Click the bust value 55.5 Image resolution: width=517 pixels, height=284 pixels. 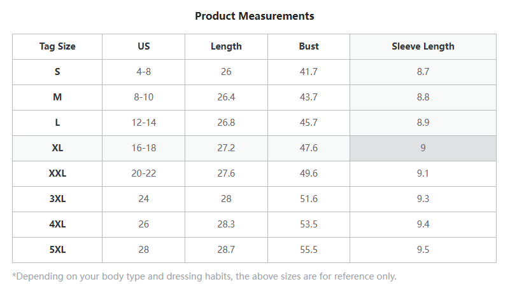tap(309, 250)
